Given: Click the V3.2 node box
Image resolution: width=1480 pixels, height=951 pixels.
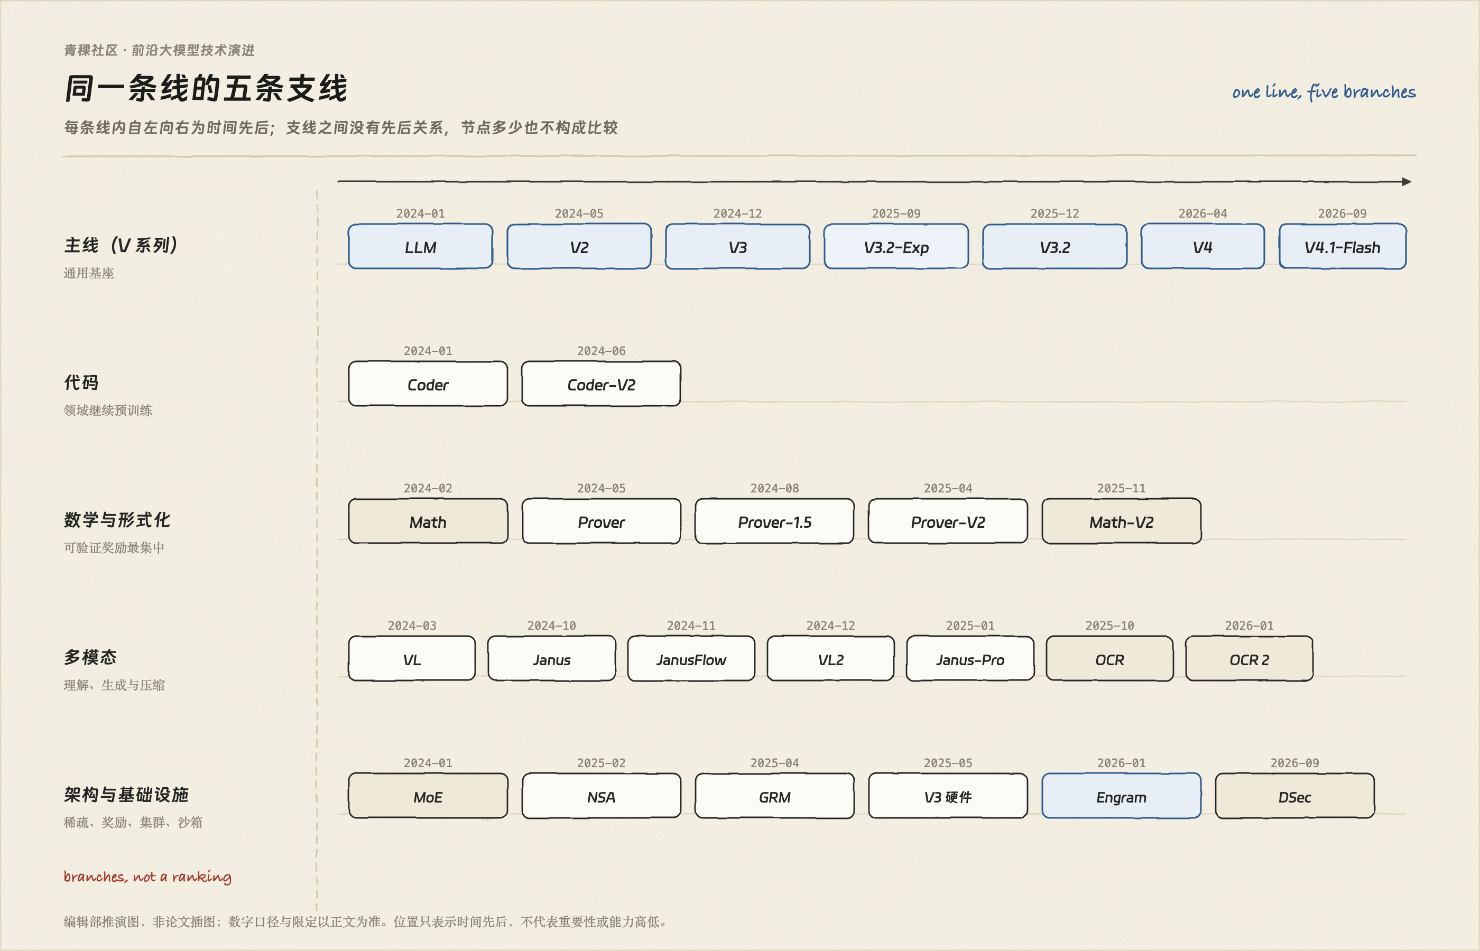Looking at the screenshot, I should (1054, 246).
